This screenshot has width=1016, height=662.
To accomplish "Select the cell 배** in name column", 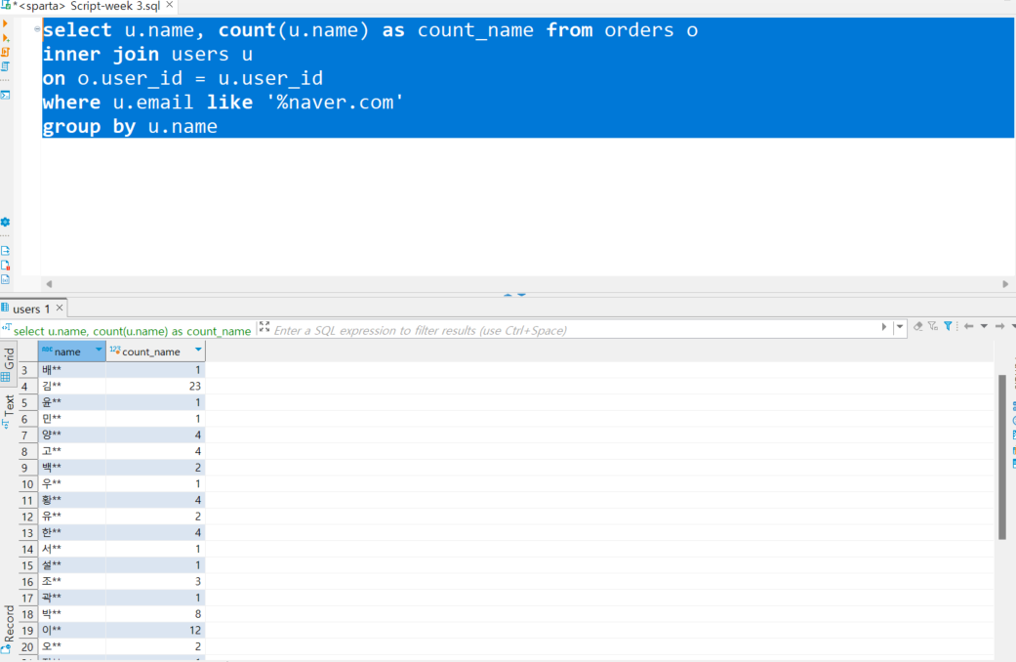I will click(x=72, y=370).
